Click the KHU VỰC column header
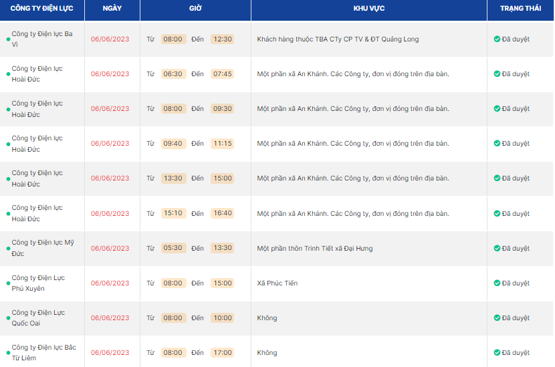This screenshot has height=367, width=555. [x=369, y=9]
